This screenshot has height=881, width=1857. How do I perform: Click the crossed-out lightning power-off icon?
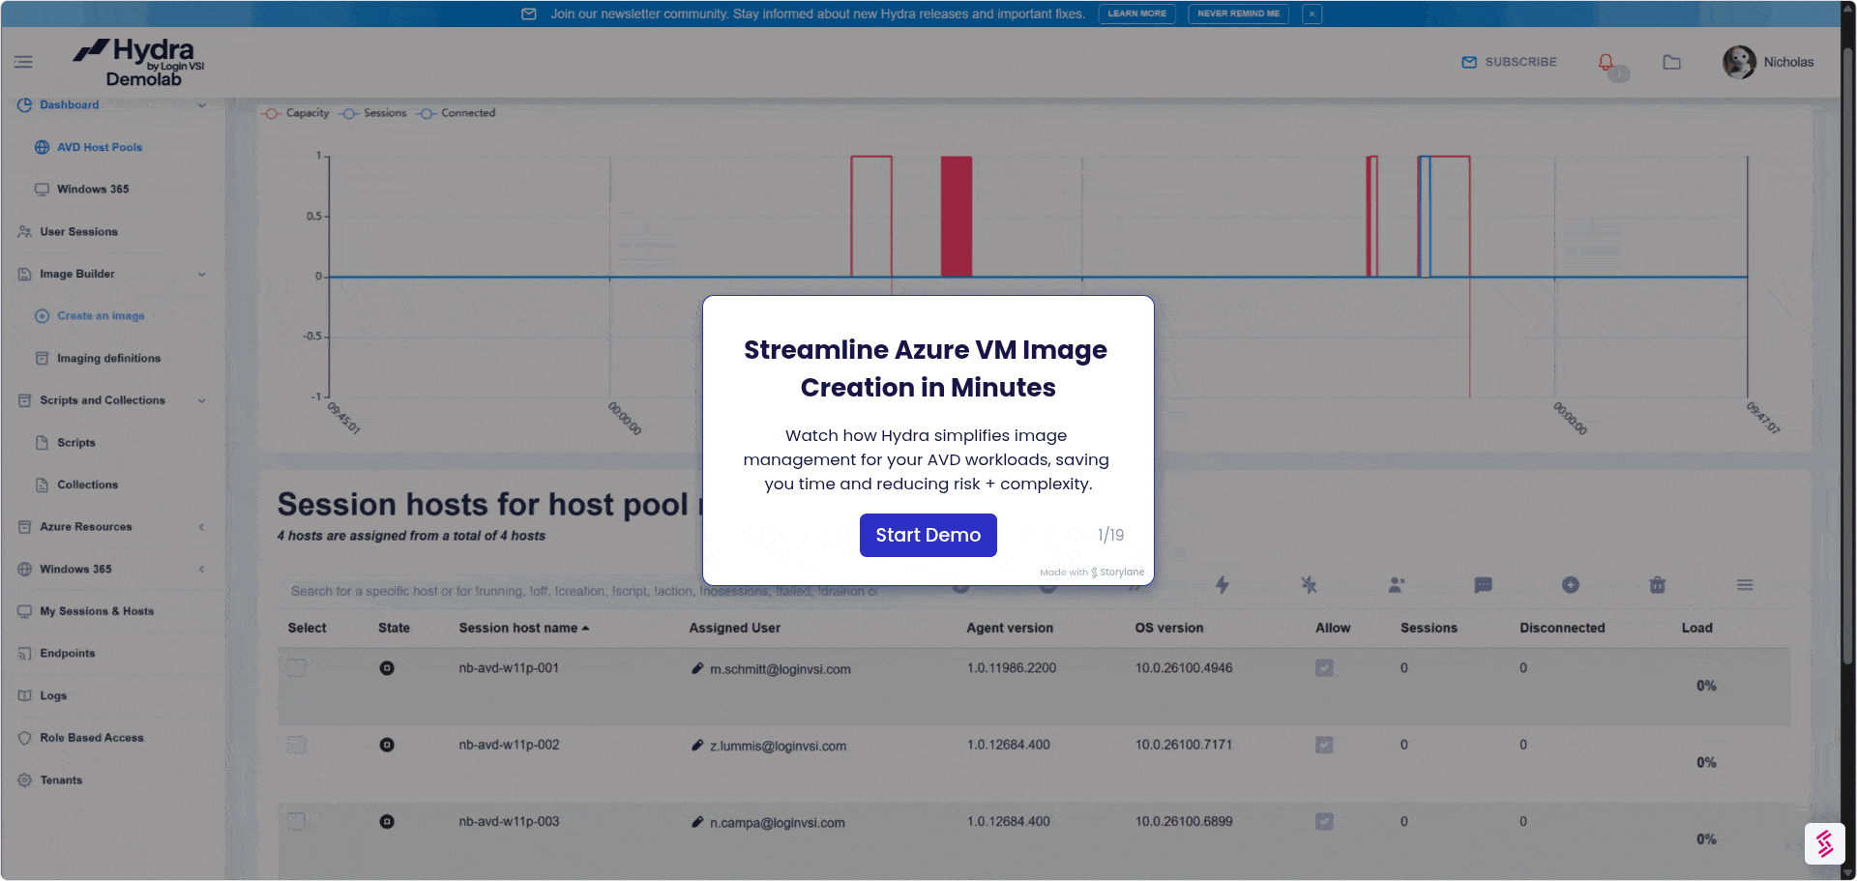(x=1309, y=585)
